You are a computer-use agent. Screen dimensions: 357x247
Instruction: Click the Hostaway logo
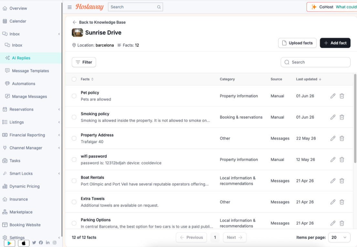pos(89,7)
